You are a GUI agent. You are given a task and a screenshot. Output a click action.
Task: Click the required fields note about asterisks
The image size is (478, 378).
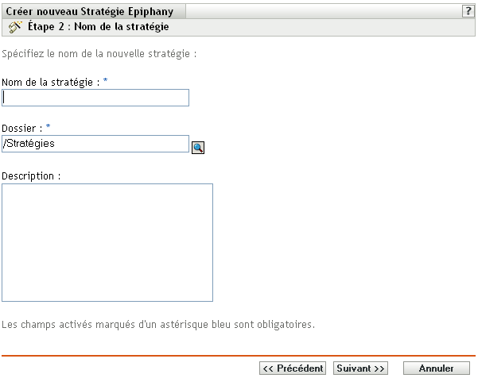[159, 325]
